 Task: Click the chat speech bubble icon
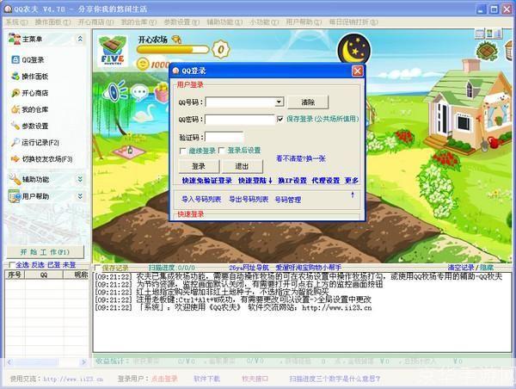140,92
